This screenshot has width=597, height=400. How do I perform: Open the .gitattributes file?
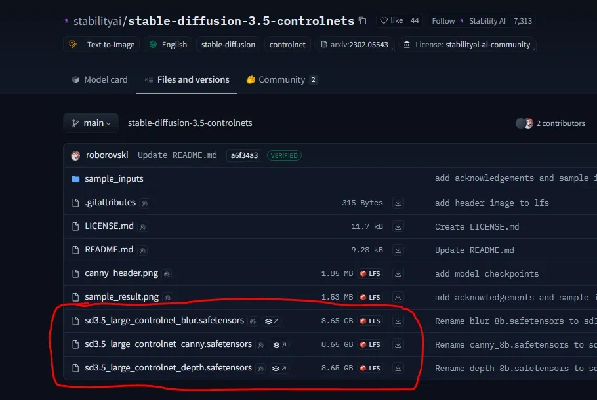coord(110,203)
